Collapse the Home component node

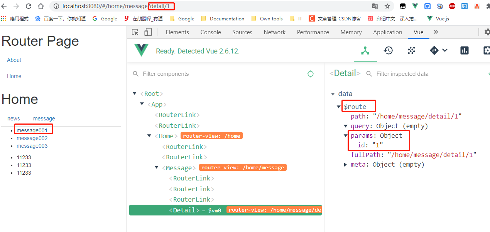point(149,136)
